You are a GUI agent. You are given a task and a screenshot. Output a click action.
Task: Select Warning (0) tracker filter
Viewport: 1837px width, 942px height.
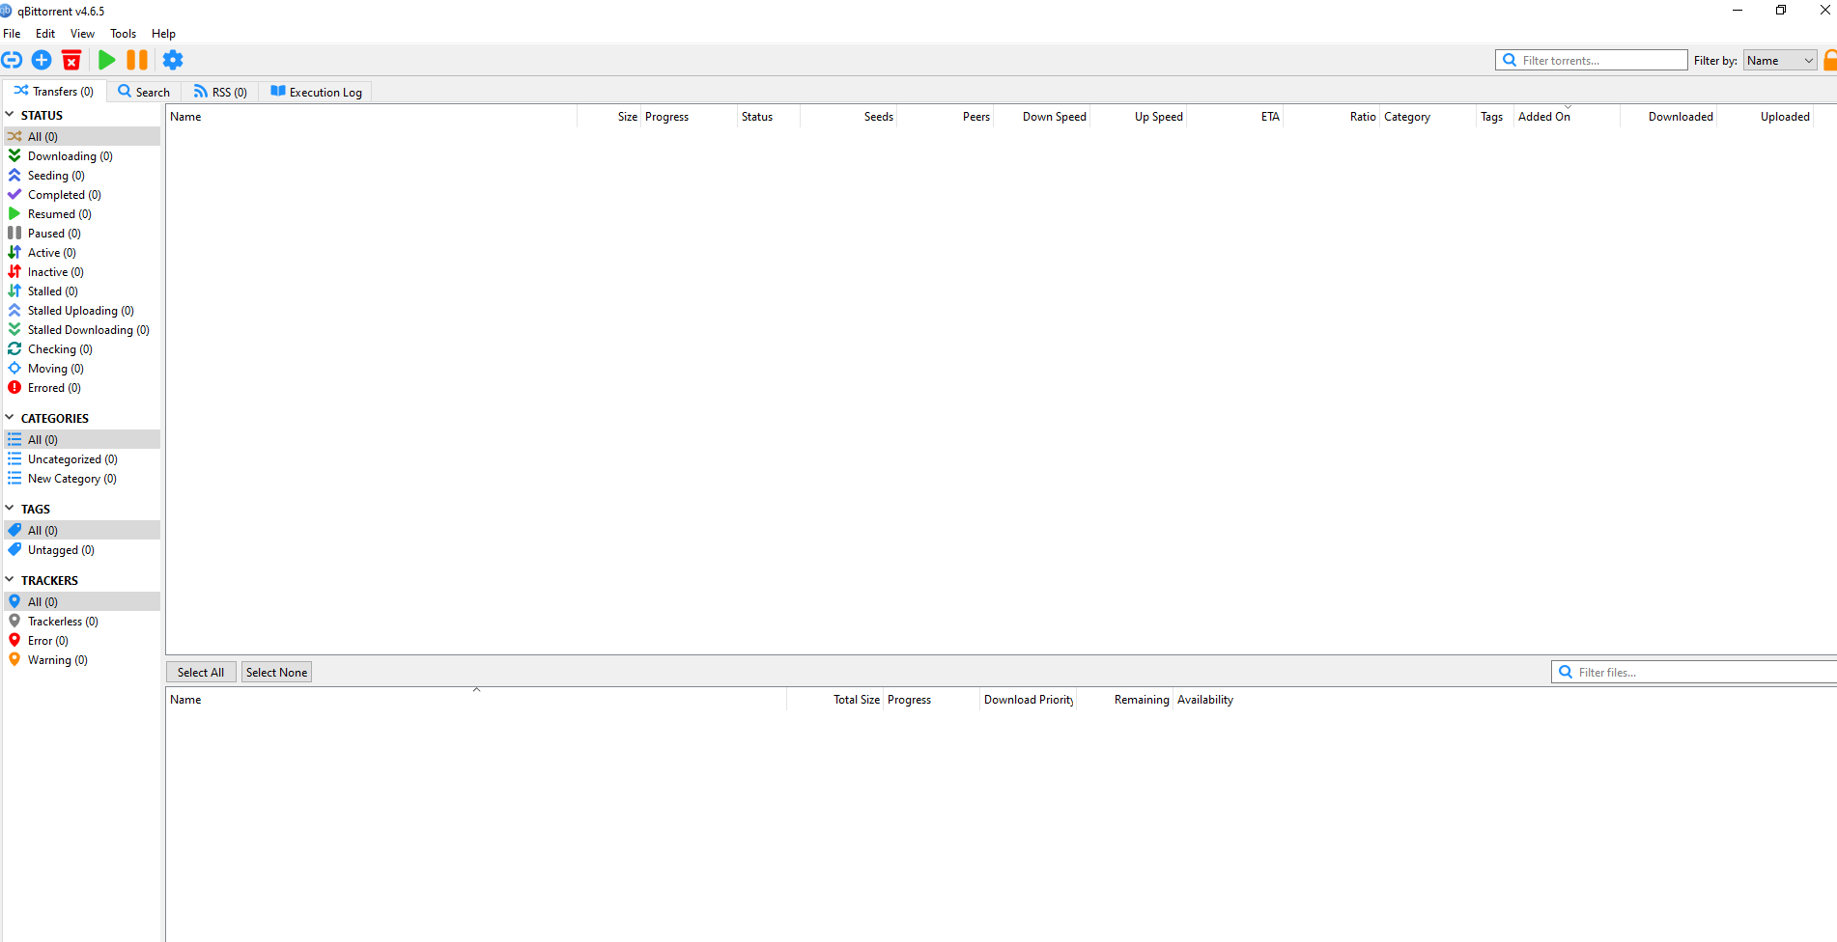click(82, 659)
